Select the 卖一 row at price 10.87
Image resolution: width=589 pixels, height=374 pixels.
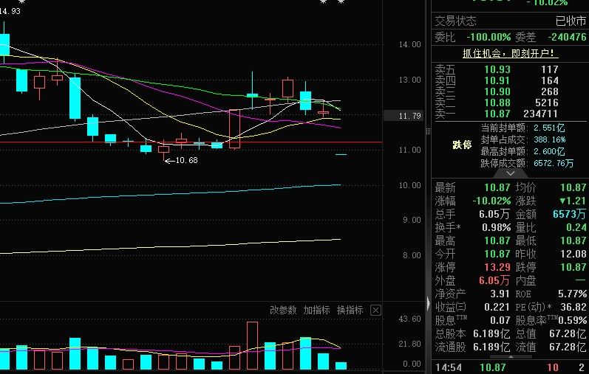pos(510,114)
